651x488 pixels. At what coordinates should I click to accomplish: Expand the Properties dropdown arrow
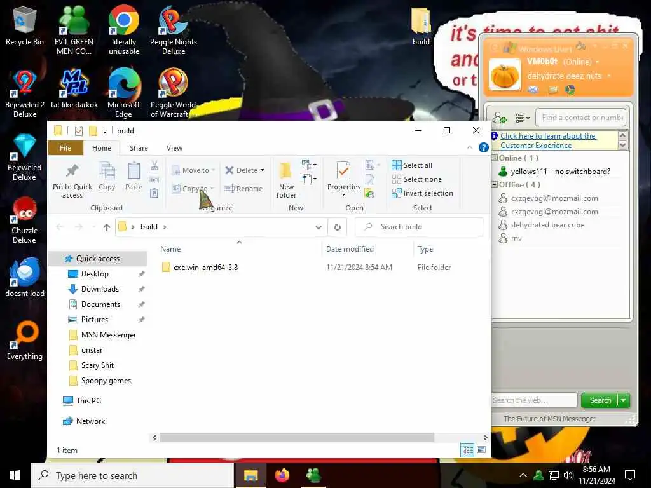[x=343, y=195]
